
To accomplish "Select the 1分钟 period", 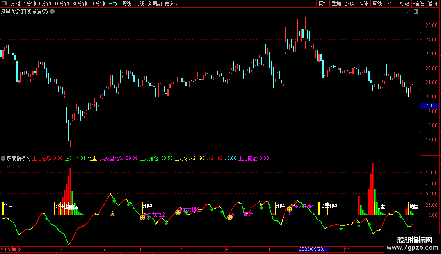I will point(30,4).
